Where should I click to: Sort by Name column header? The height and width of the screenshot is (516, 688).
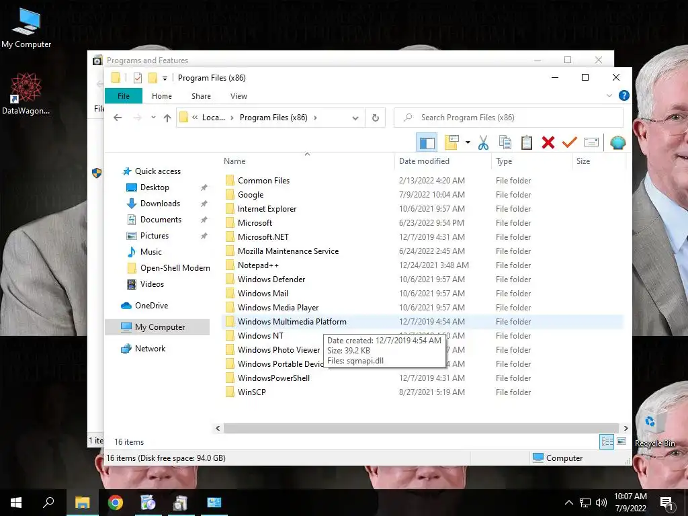307,161
